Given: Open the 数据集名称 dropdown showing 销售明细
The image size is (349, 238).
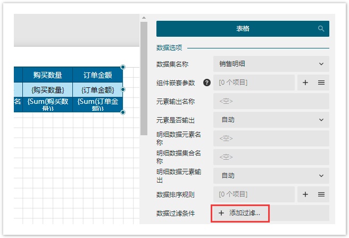Looking at the screenshot, I should tap(271, 64).
